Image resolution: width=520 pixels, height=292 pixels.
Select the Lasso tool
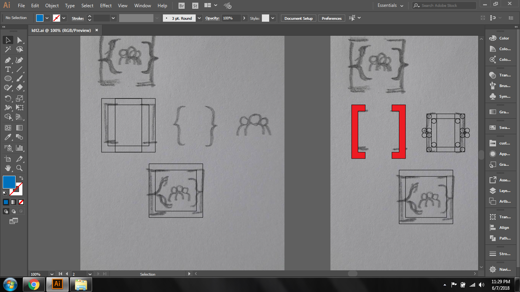(19, 49)
